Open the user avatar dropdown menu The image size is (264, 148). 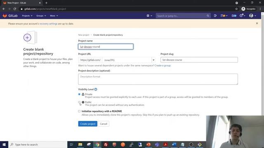(x=253, y=16)
